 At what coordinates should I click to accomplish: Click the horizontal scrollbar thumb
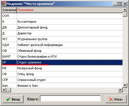9,90
